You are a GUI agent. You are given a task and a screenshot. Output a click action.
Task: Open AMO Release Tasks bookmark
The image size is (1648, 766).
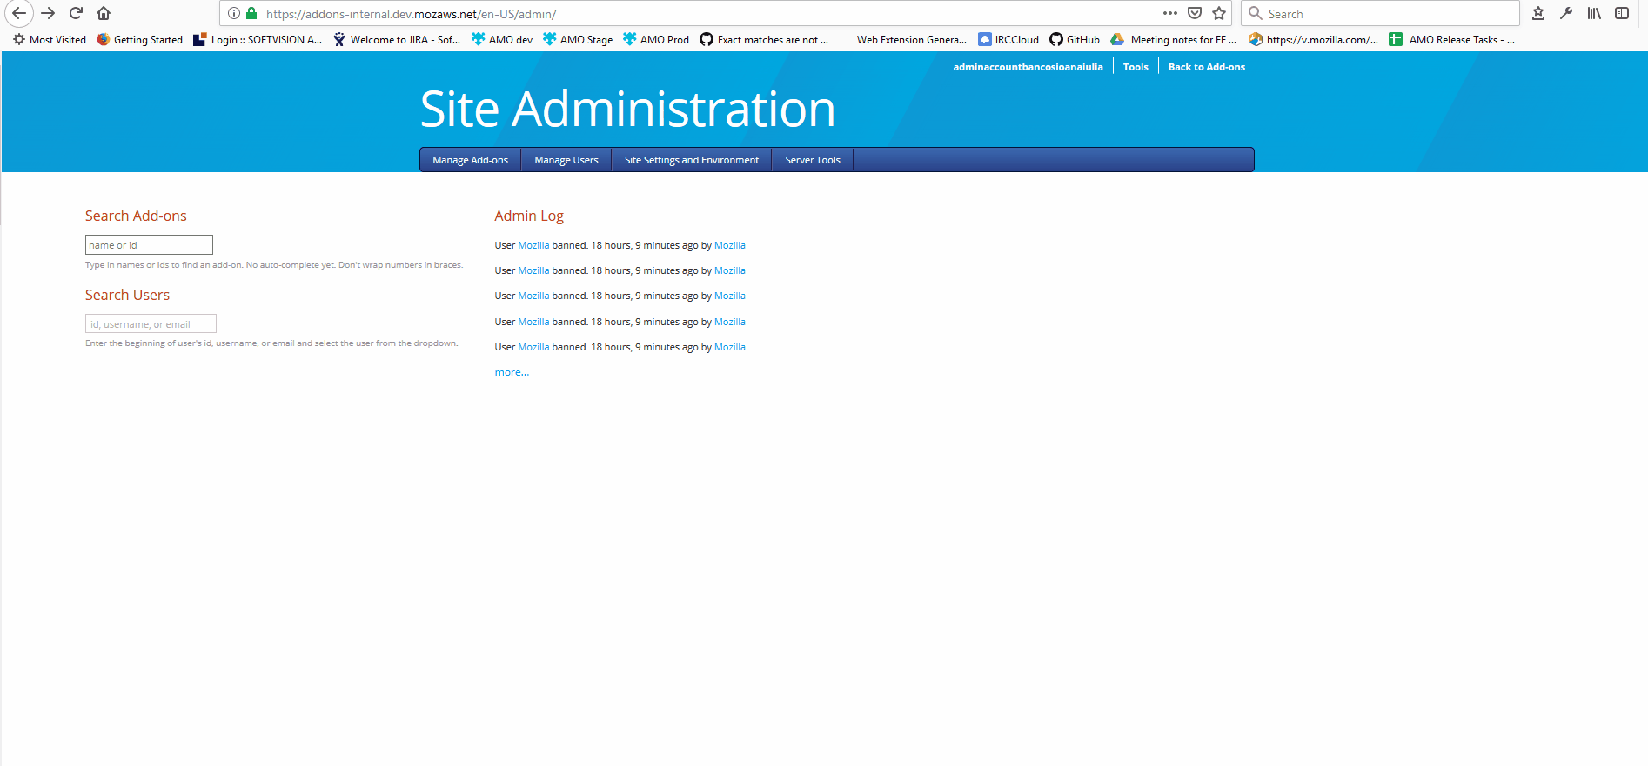click(1452, 39)
